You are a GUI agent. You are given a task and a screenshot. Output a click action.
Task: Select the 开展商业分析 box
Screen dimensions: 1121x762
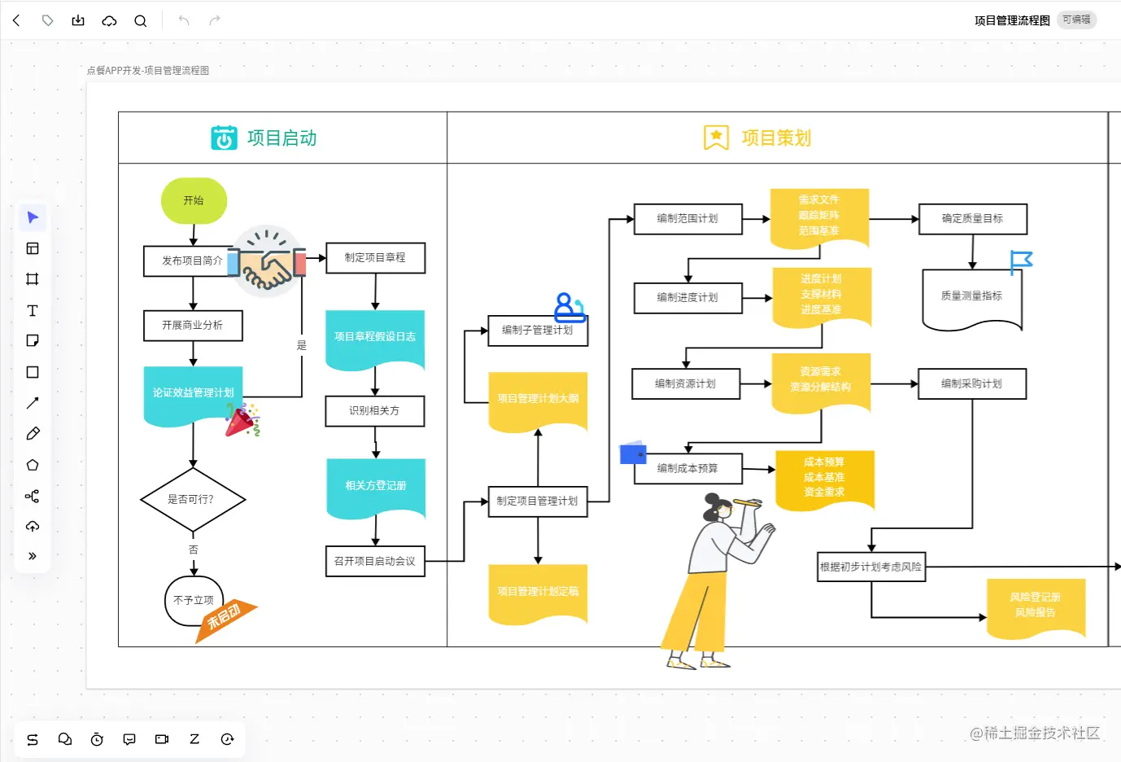pyautogui.click(x=193, y=326)
